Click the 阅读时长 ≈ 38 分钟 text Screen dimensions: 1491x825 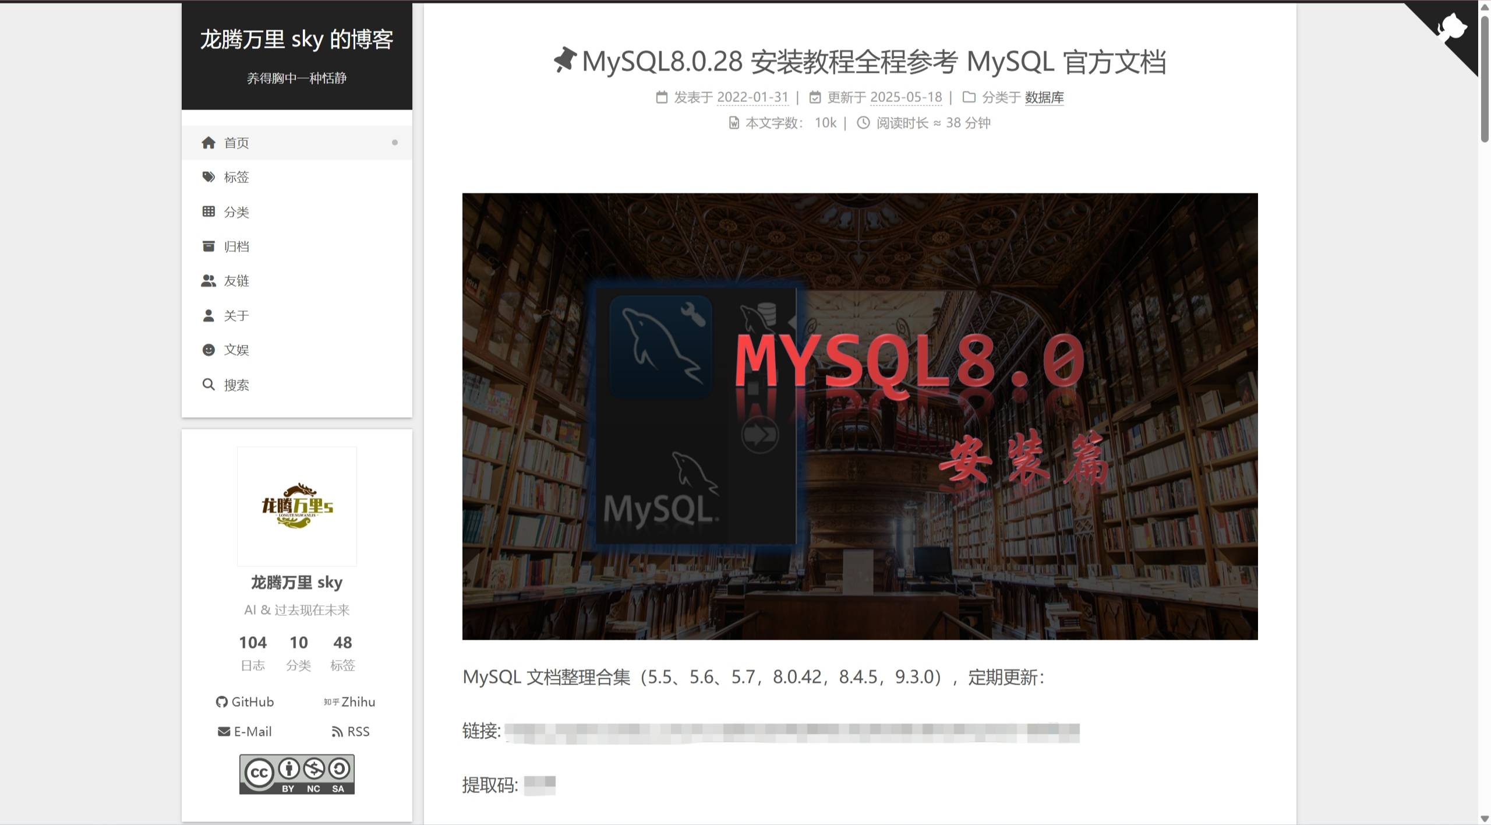934,123
